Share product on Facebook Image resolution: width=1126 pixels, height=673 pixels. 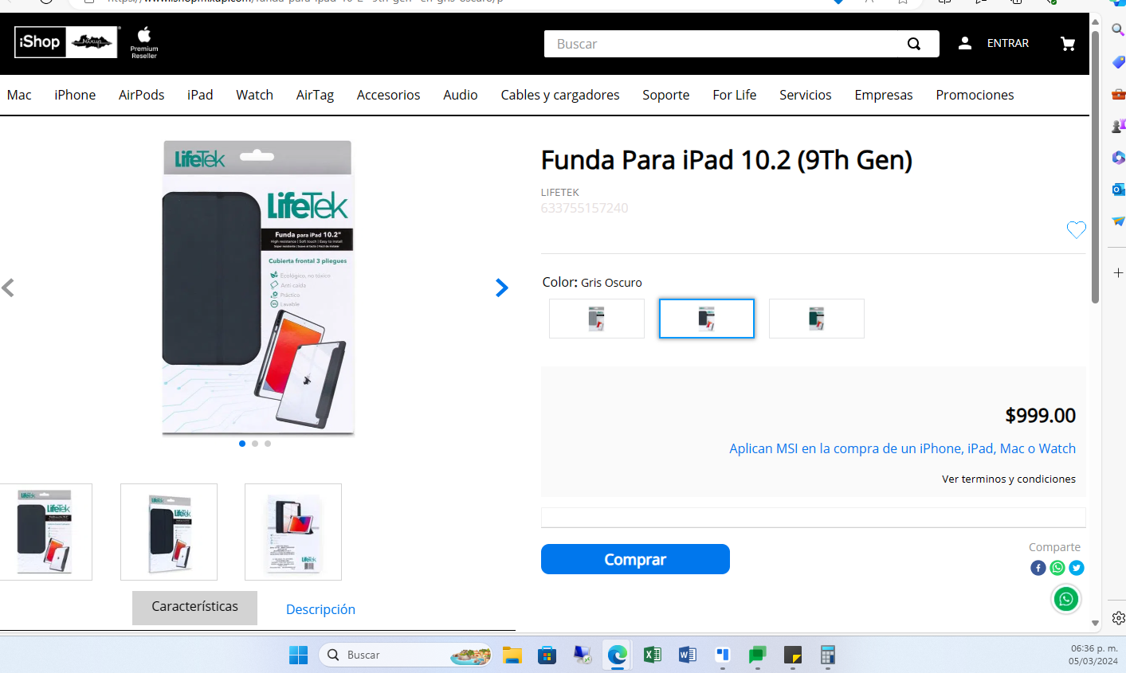tap(1038, 568)
